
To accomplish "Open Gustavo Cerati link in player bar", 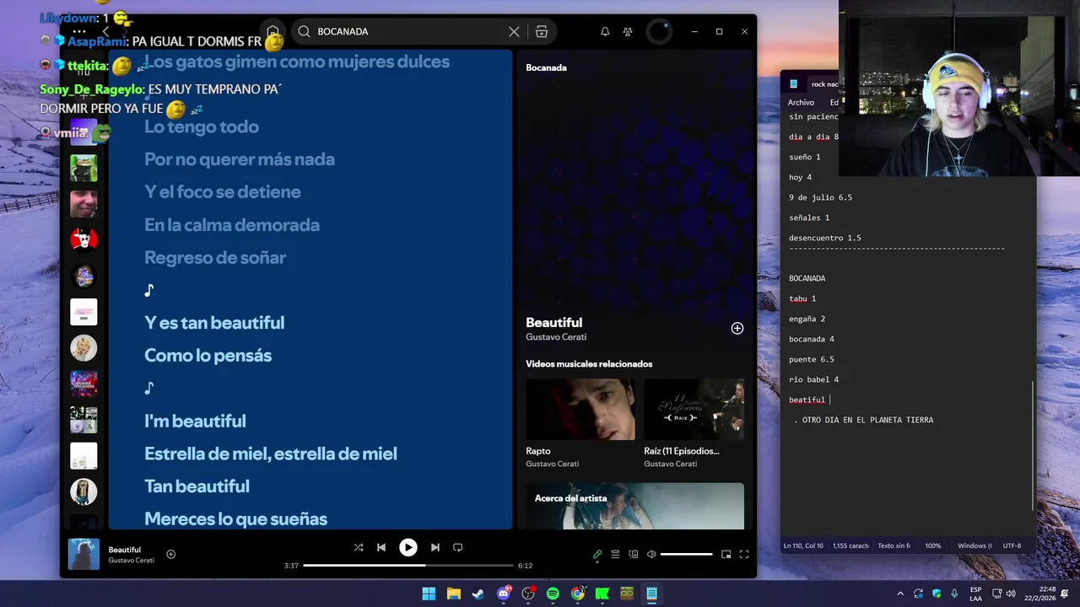I will pyautogui.click(x=131, y=561).
